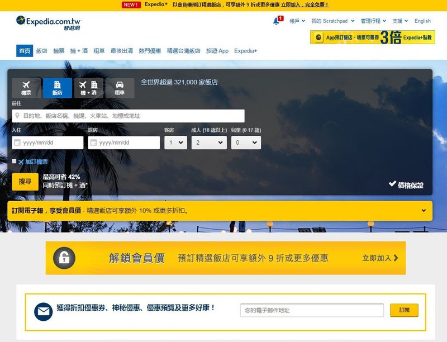Click the red NEW! badge

click(x=131, y=5)
